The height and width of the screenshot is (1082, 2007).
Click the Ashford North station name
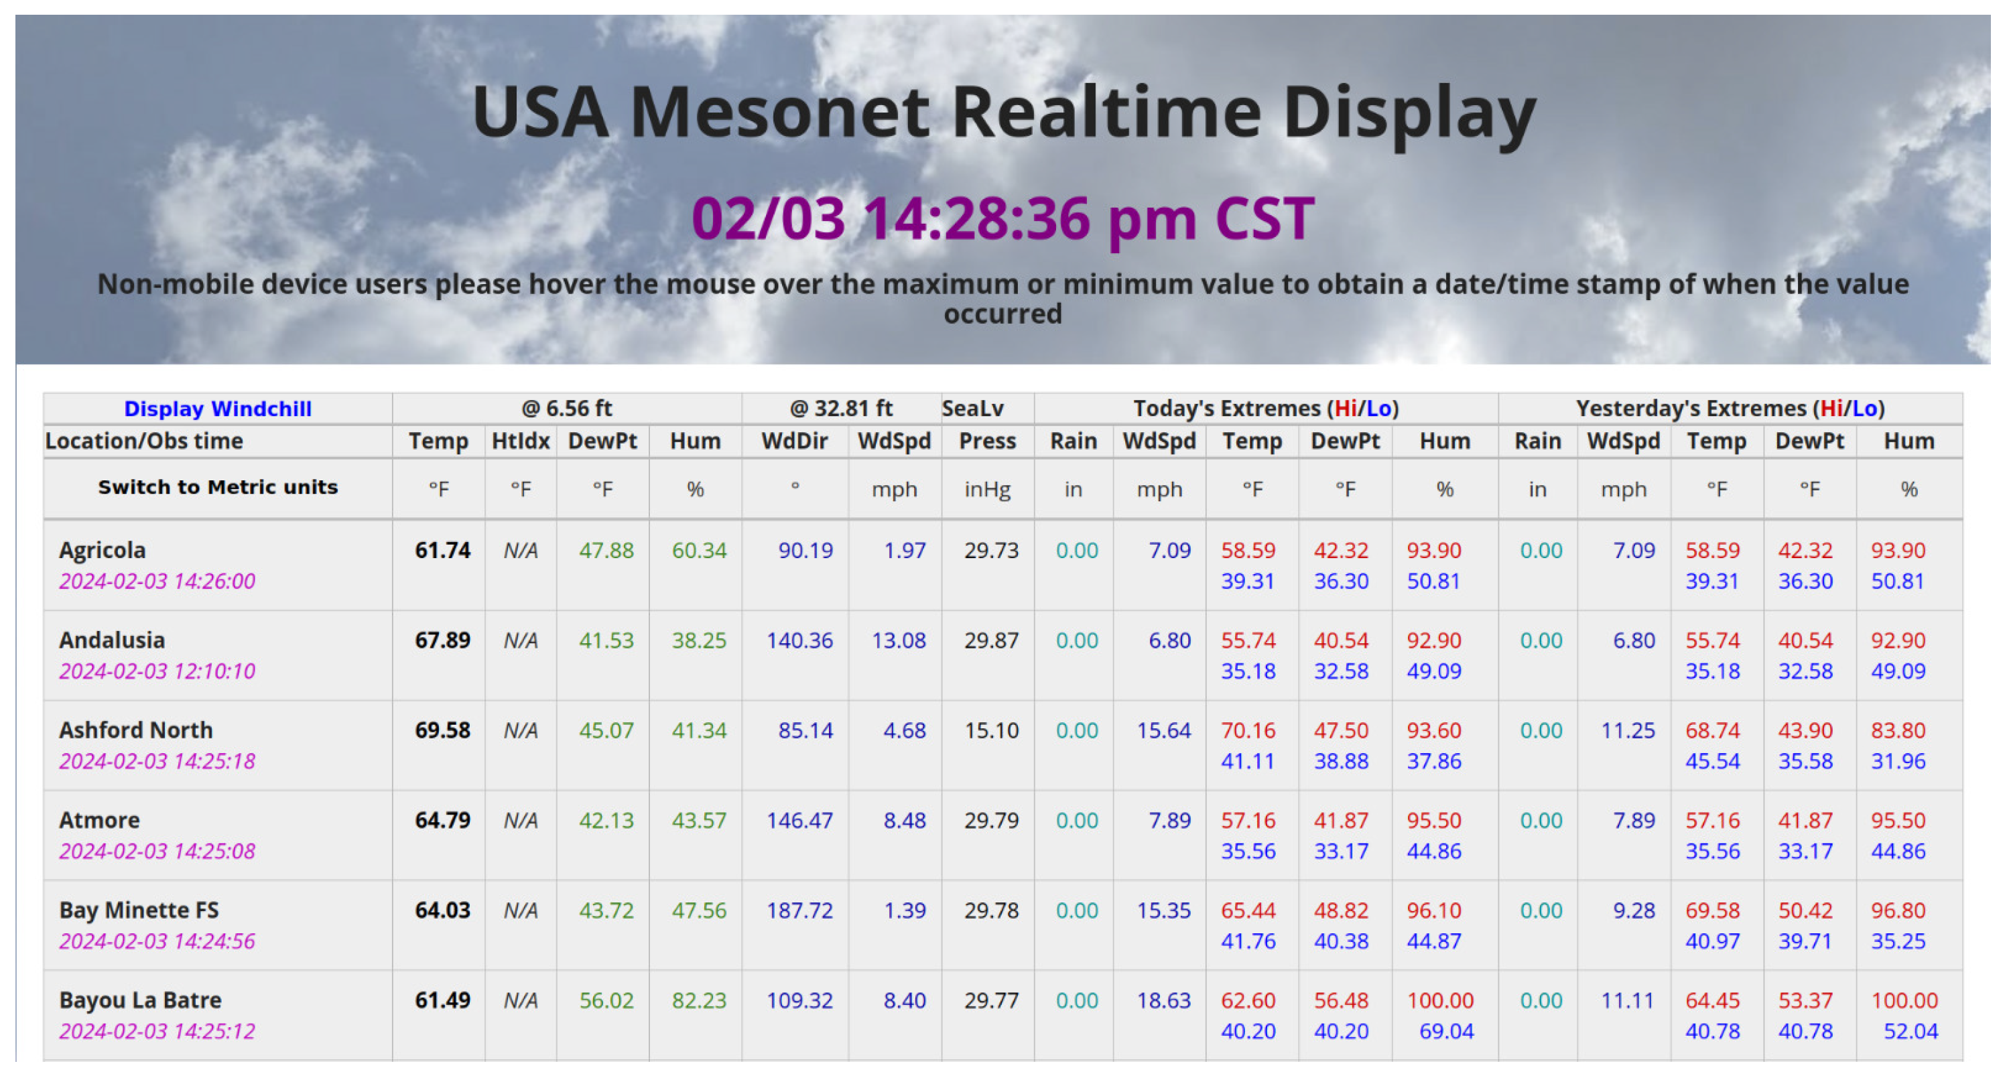click(x=135, y=730)
